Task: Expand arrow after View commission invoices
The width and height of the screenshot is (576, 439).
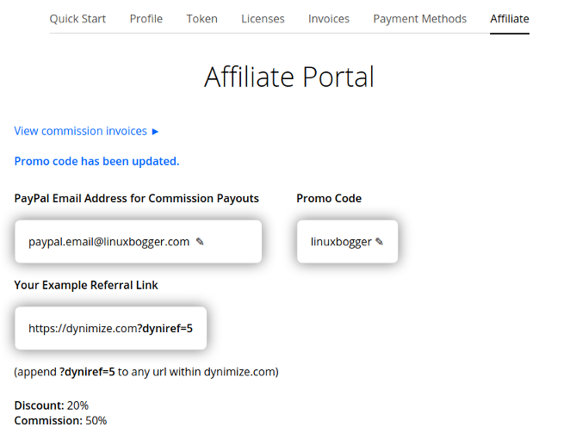Action: click(x=155, y=132)
